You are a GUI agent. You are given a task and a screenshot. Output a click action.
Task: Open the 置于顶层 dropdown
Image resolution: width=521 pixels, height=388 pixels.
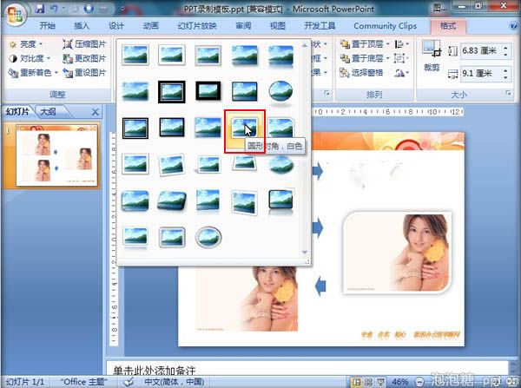pyautogui.click(x=365, y=44)
